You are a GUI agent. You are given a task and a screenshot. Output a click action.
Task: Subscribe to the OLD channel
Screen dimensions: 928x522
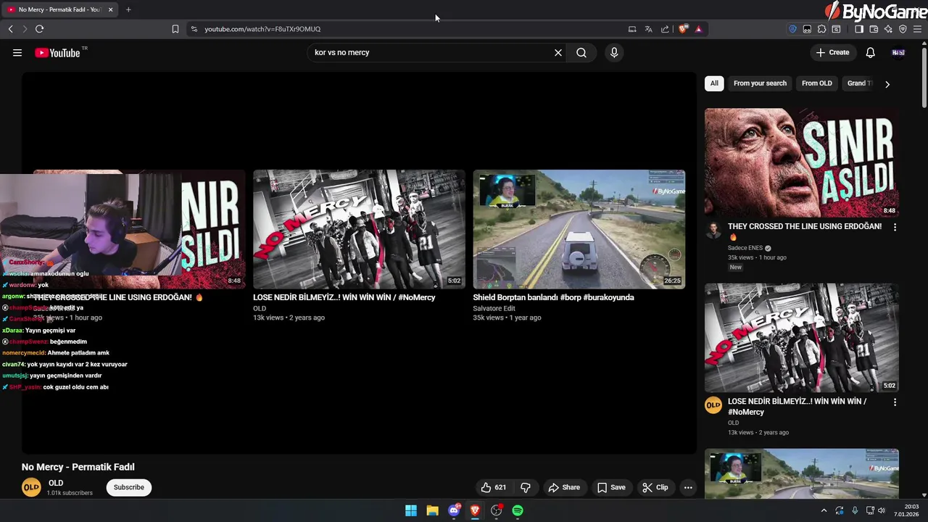pos(129,487)
